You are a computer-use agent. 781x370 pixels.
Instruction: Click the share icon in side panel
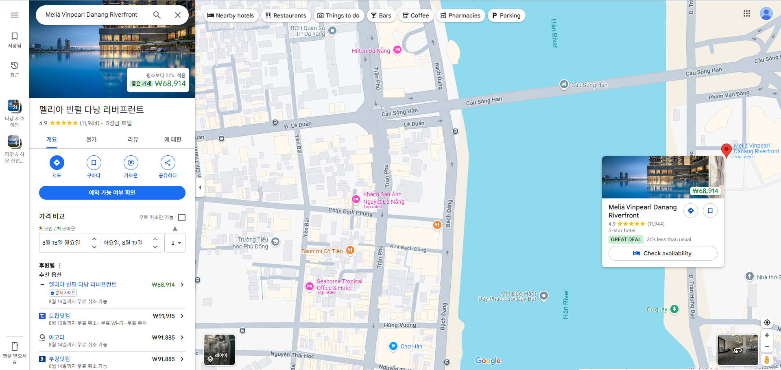tap(168, 163)
